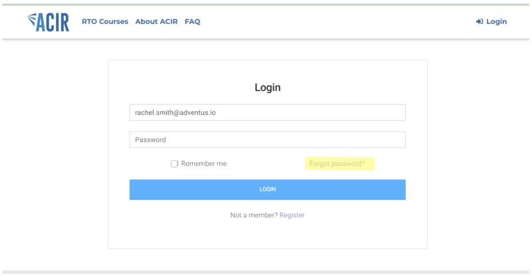Click the Password placeholder text

pos(150,139)
